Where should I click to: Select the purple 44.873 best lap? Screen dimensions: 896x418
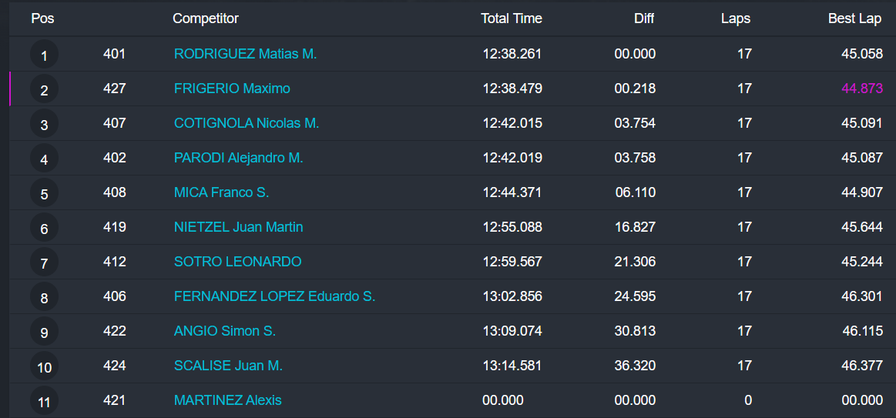pyautogui.click(x=861, y=89)
